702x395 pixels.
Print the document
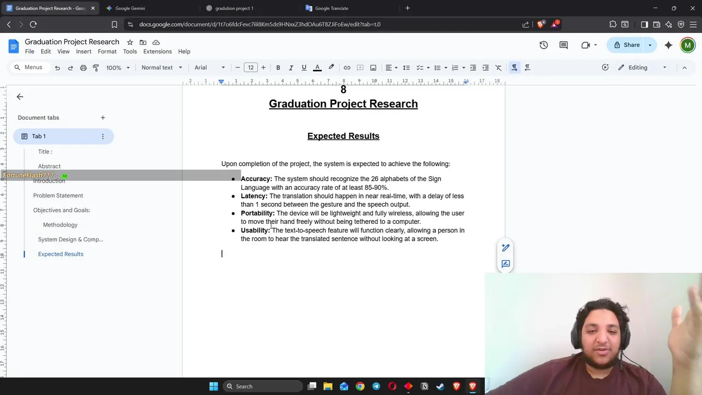[x=83, y=67]
